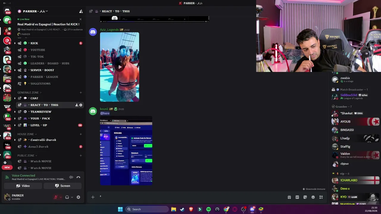The height and width of the screenshot is (214, 381).
Task: Go back with the navigation back arrow
Action: pyautogui.click(x=4, y=3)
